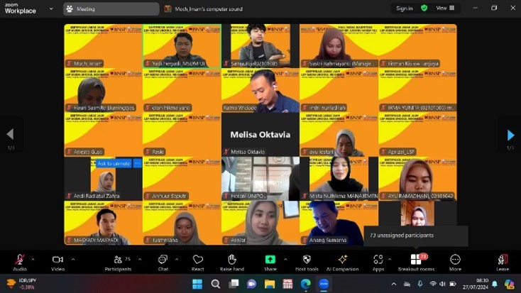Viewport: 521px width, 293px height.
Task: Select Yadi heryadi video tile
Action: [x=182, y=46]
